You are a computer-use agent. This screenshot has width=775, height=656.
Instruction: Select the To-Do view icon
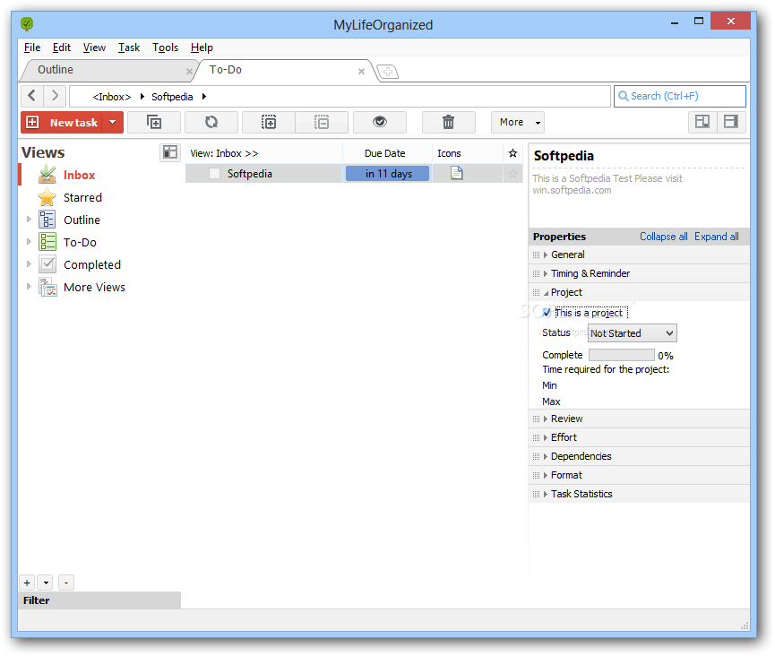(47, 242)
